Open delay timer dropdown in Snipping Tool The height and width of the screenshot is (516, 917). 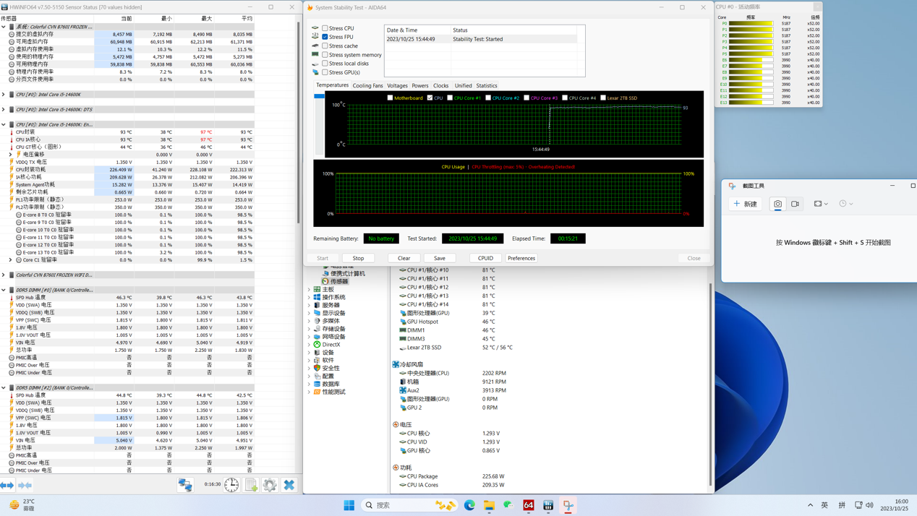846,204
